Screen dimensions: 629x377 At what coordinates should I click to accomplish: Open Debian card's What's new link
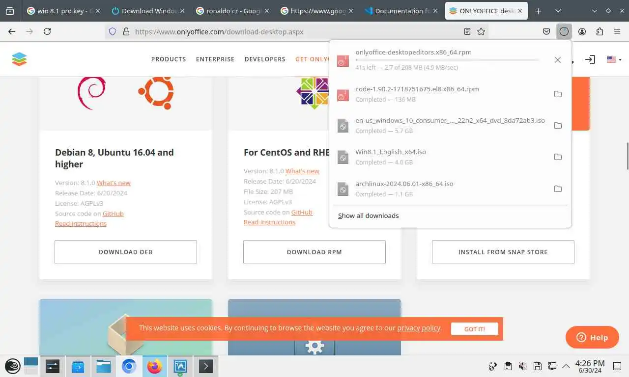pyautogui.click(x=114, y=183)
